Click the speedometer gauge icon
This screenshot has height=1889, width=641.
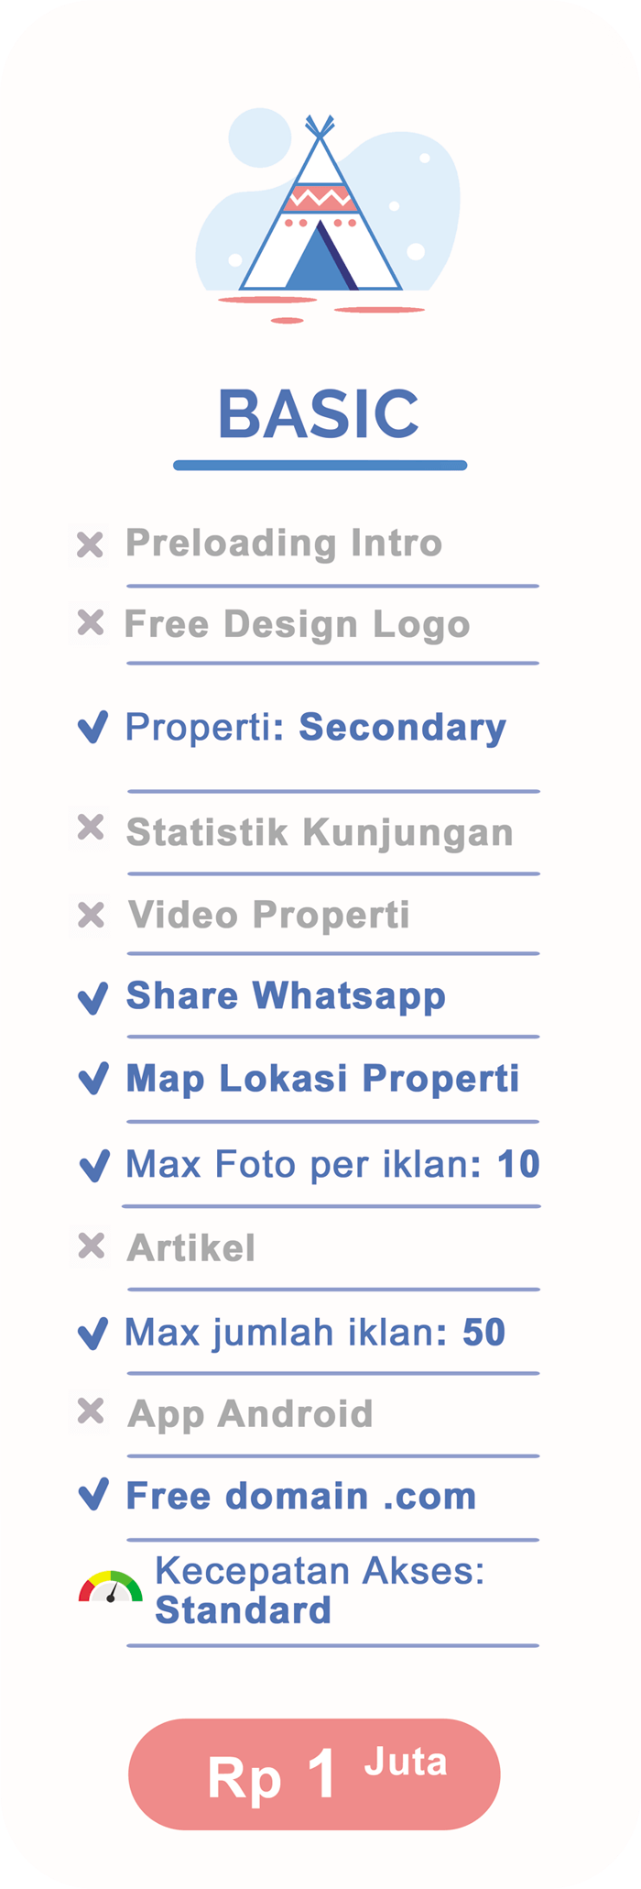(x=110, y=1588)
